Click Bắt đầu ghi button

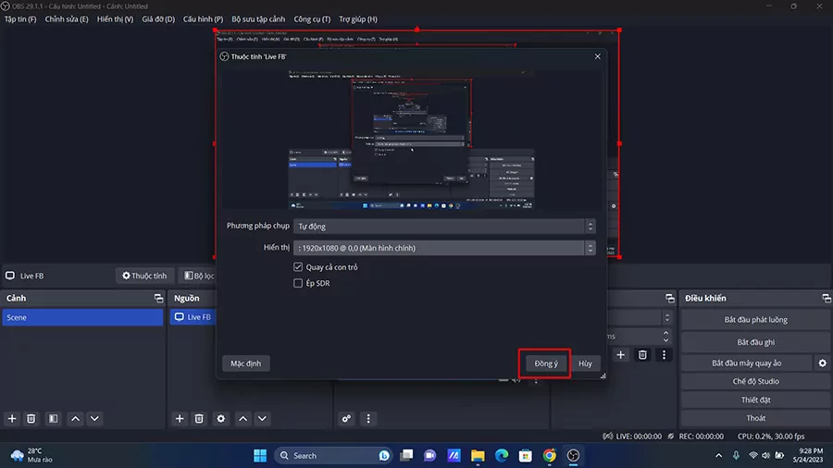[x=755, y=342]
